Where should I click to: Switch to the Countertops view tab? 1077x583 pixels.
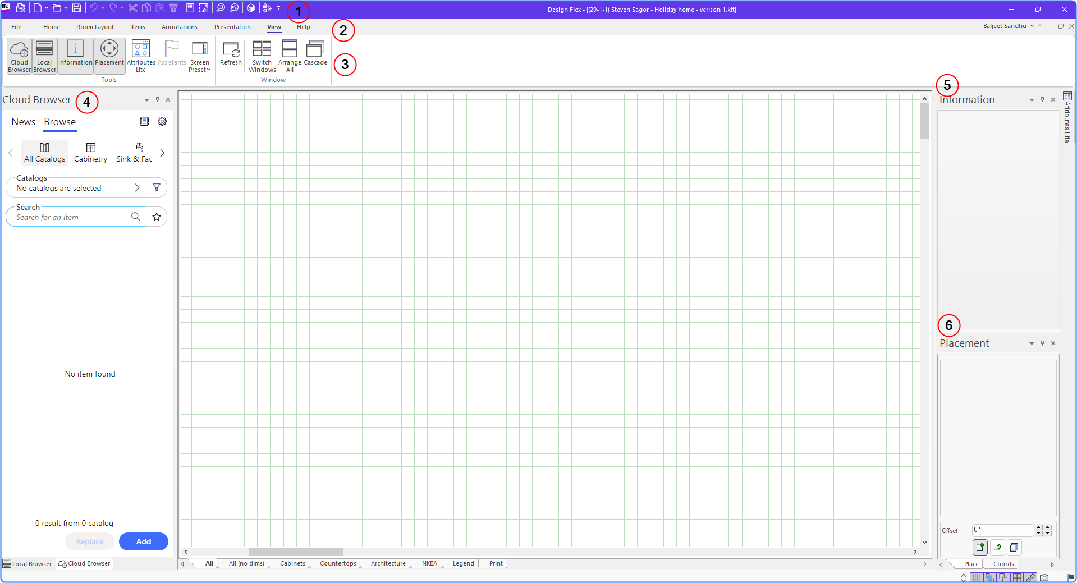338,563
